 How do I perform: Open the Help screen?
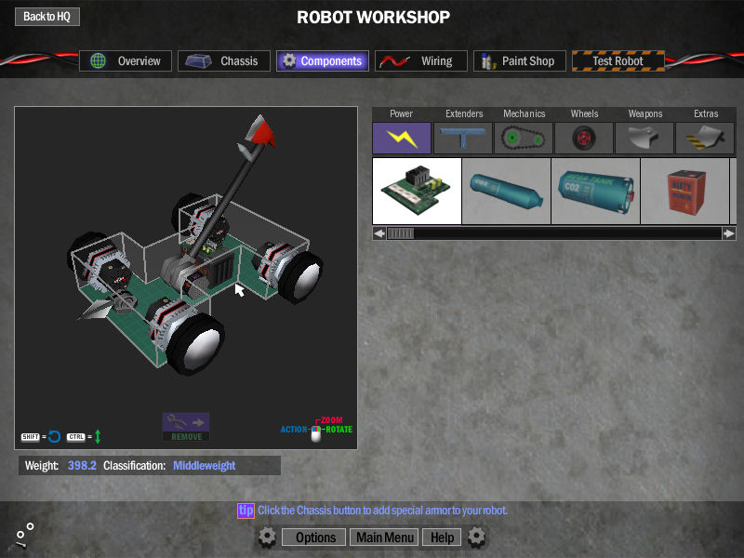pyautogui.click(x=443, y=538)
